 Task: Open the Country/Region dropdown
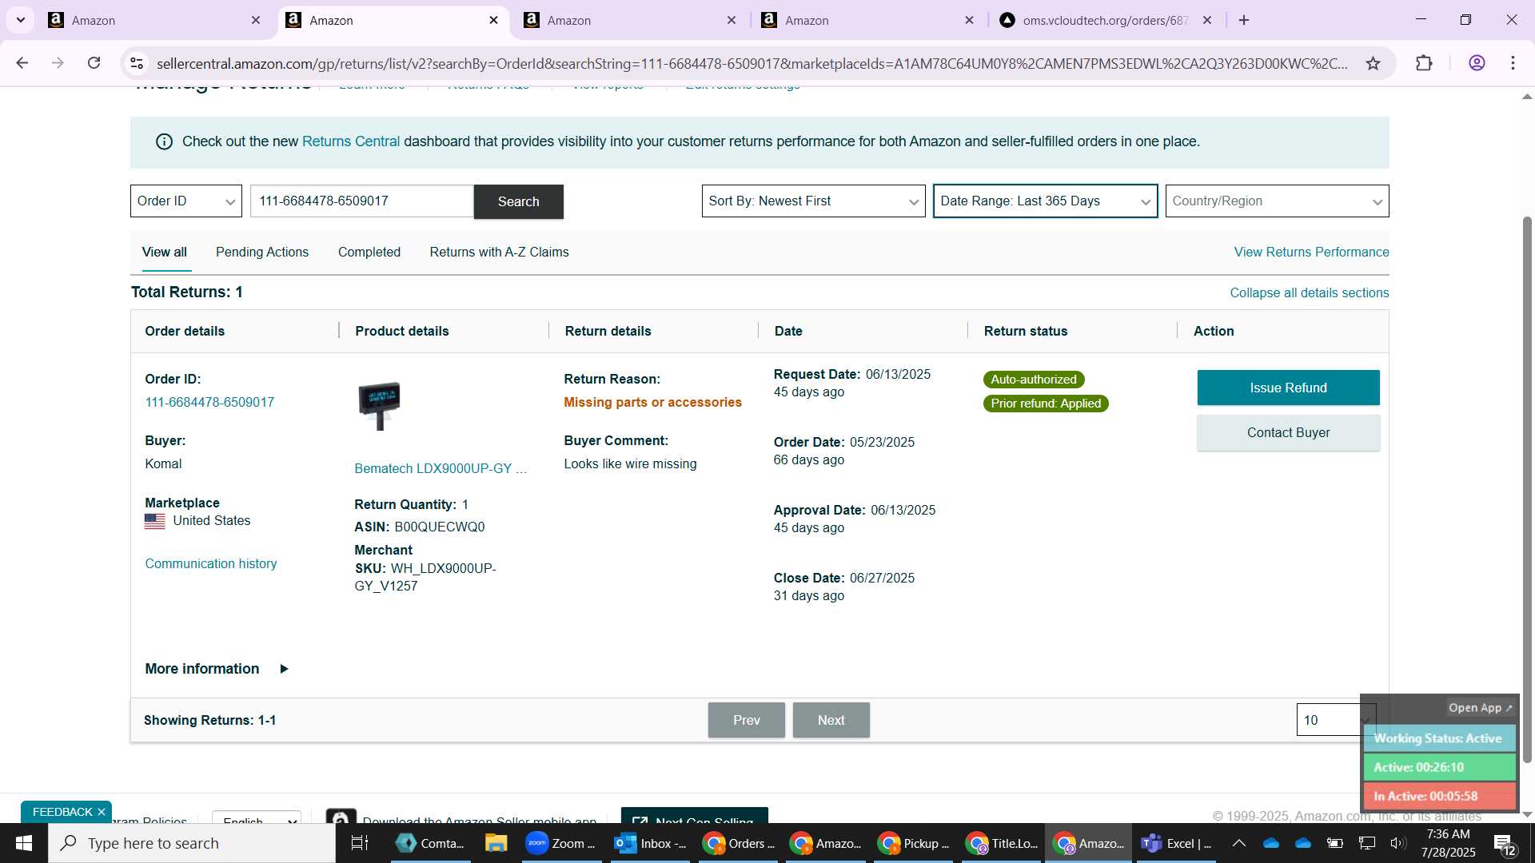coord(1277,201)
